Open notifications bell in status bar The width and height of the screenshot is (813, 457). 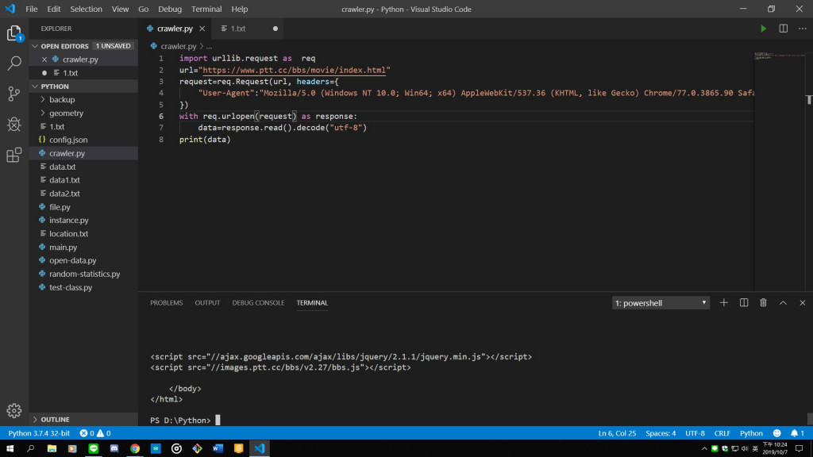point(797,433)
